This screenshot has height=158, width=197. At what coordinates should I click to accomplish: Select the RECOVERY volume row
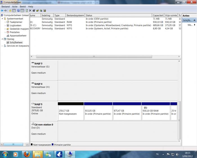point(105,28)
